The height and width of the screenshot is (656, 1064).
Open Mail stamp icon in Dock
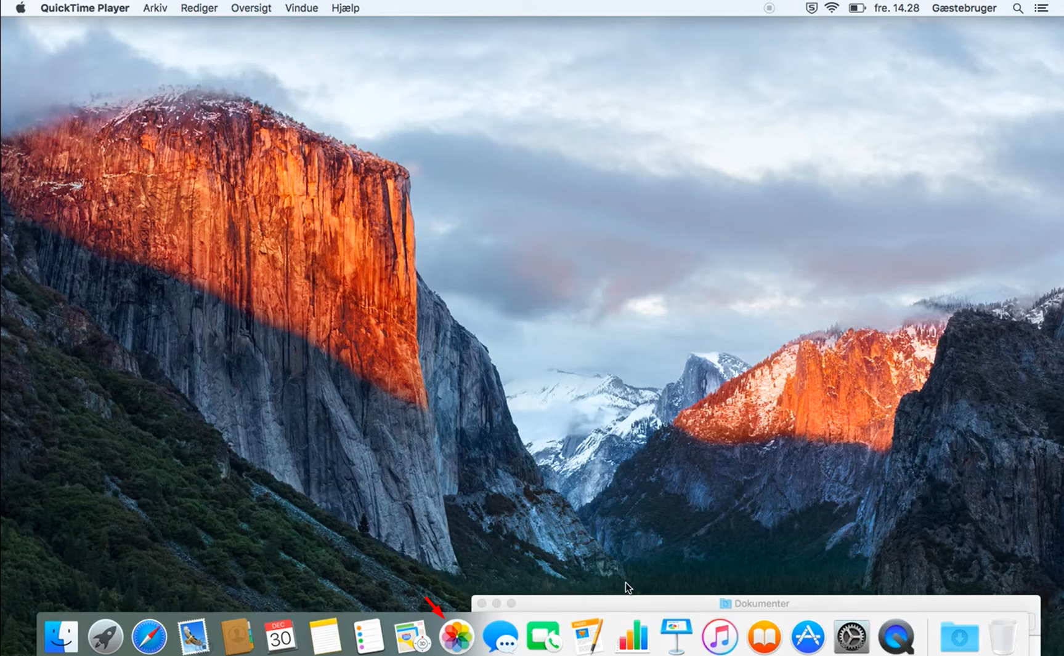point(193,636)
